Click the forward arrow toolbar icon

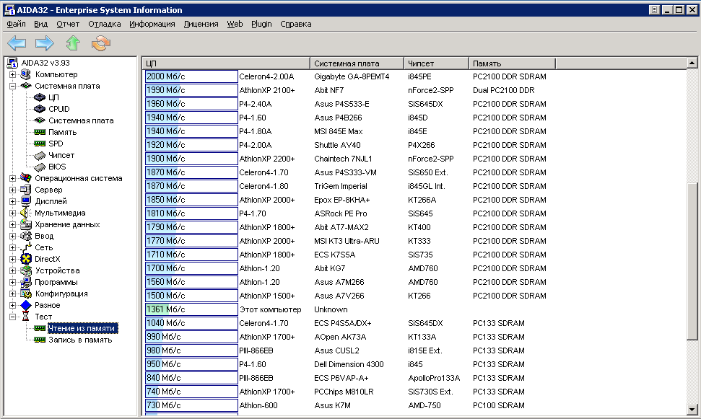tap(45, 43)
